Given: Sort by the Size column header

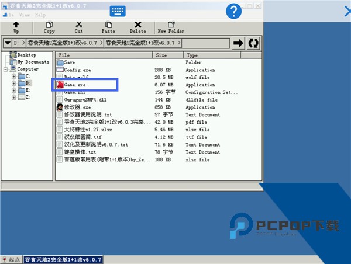Looking at the screenshot, I should [x=168, y=55].
